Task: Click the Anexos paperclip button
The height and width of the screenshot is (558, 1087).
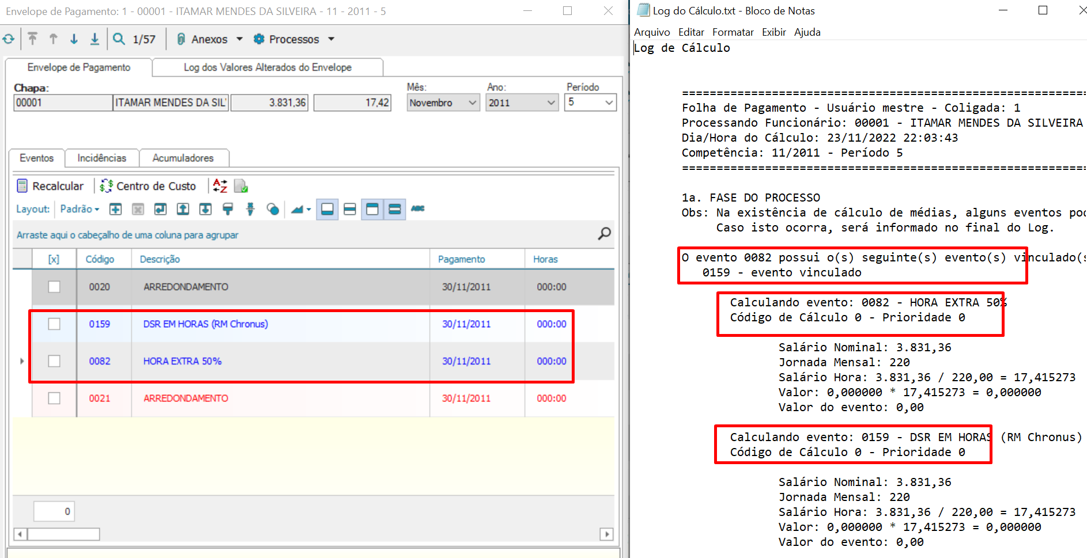Action: [x=202, y=39]
